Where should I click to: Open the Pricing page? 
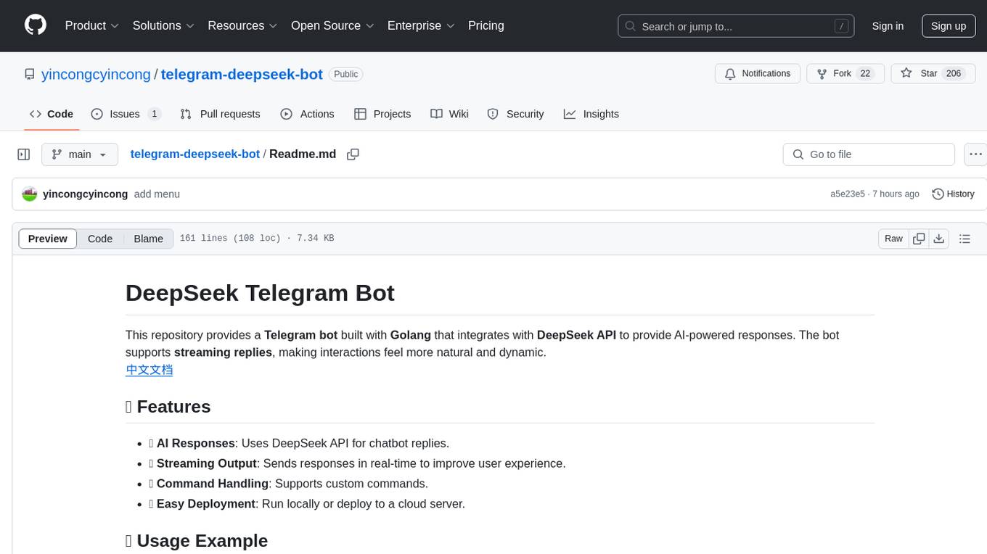[486, 25]
